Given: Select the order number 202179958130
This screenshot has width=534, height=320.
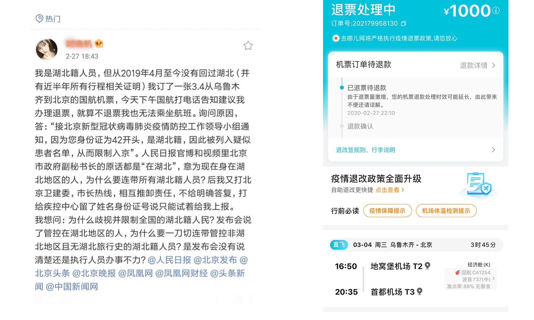Looking at the screenshot, I should [375, 23].
